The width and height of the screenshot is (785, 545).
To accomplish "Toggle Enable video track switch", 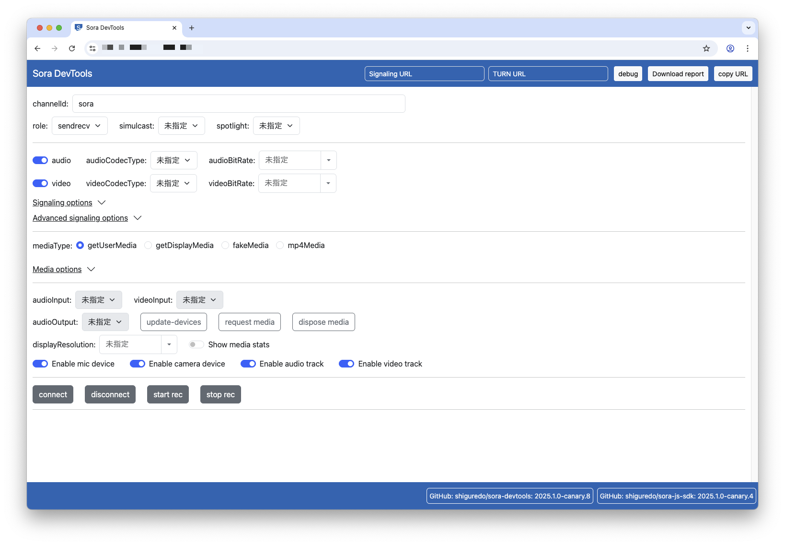I will point(346,364).
